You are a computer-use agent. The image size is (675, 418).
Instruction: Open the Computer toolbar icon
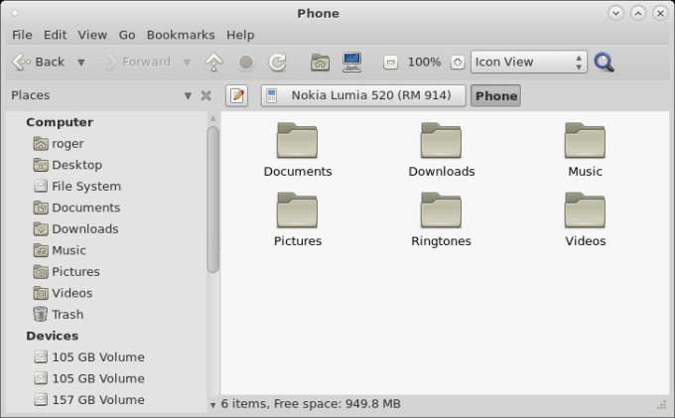coord(351,63)
